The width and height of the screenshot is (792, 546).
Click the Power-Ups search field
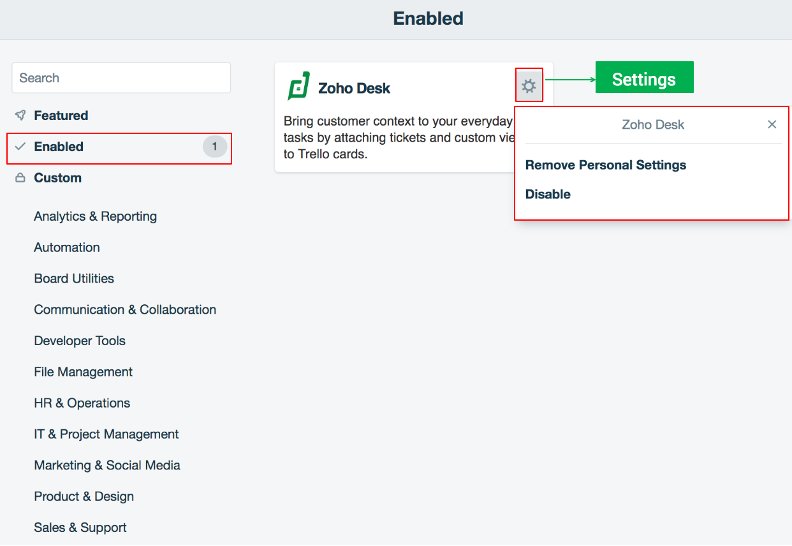tap(121, 78)
